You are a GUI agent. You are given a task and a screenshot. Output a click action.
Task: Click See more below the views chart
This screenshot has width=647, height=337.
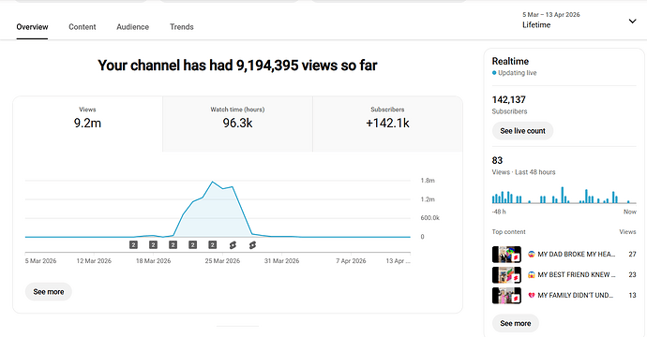48,292
